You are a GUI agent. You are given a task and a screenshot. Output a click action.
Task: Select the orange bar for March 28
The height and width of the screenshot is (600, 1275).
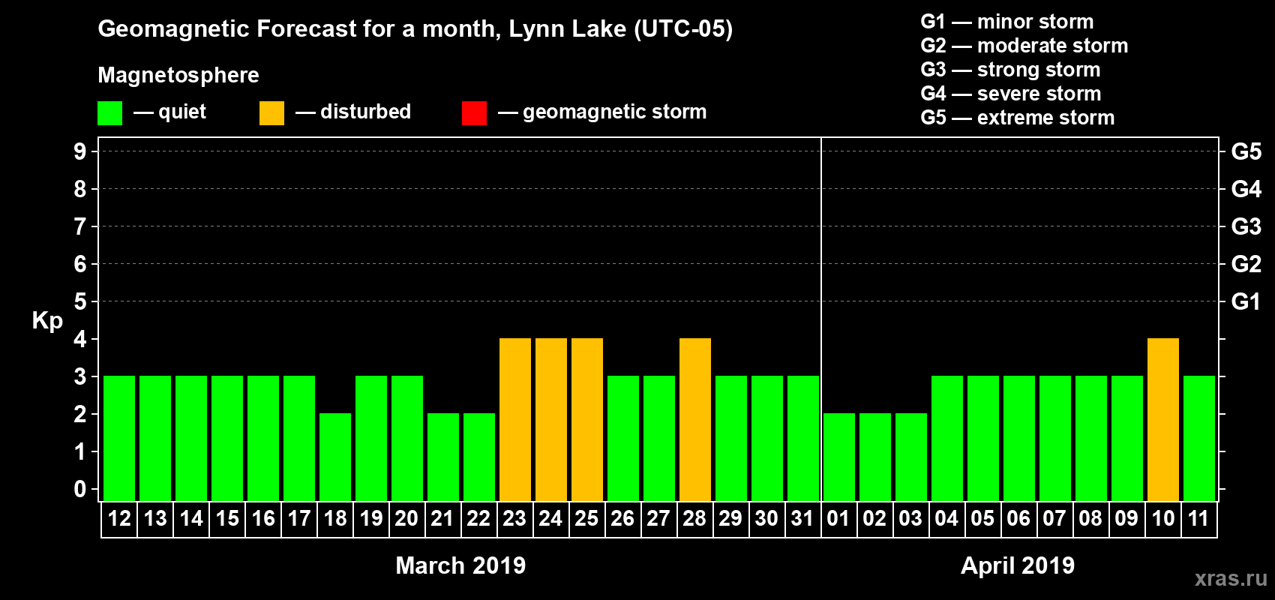point(695,419)
